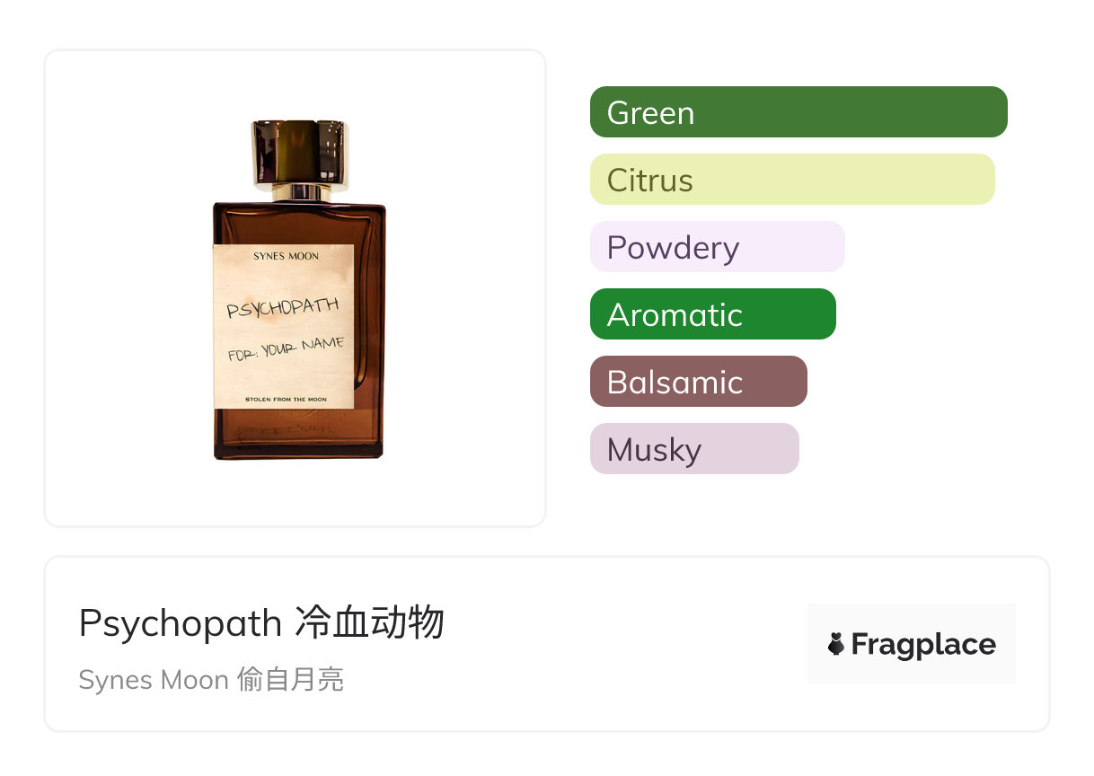
Task: Click the Fragplace logo icon
Action: (836, 644)
